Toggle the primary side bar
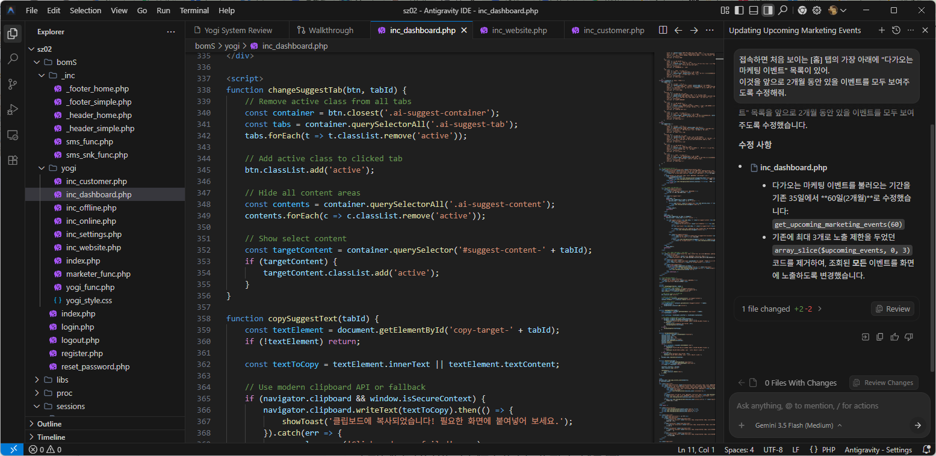The width and height of the screenshot is (936, 456). (x=739, y=10)
